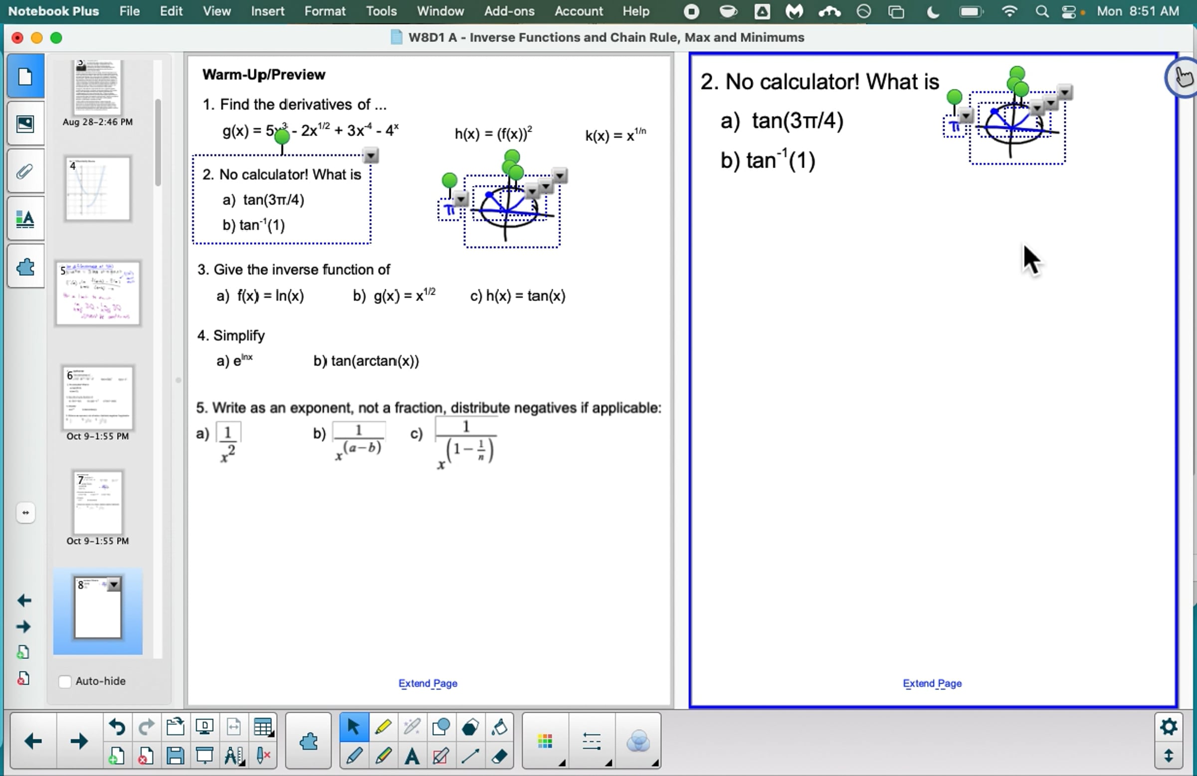1197x776 pixels.
Task: Open macOS Spotlight search icon
Action: (x=1041, y=11)
